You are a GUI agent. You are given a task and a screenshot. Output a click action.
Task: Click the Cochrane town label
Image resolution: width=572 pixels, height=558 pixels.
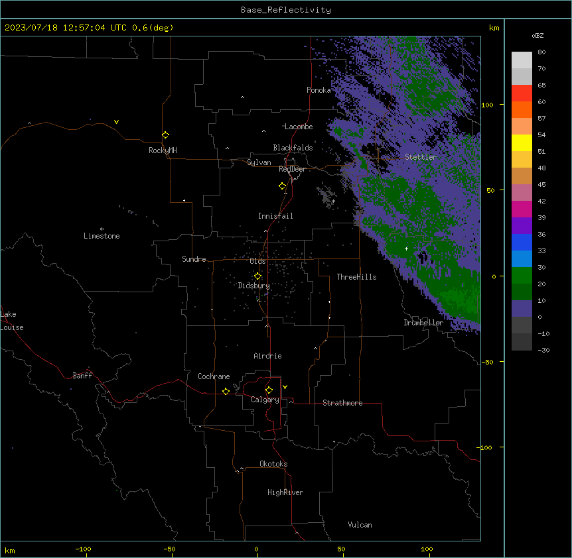pyautogui.click(x=214, y=376)
